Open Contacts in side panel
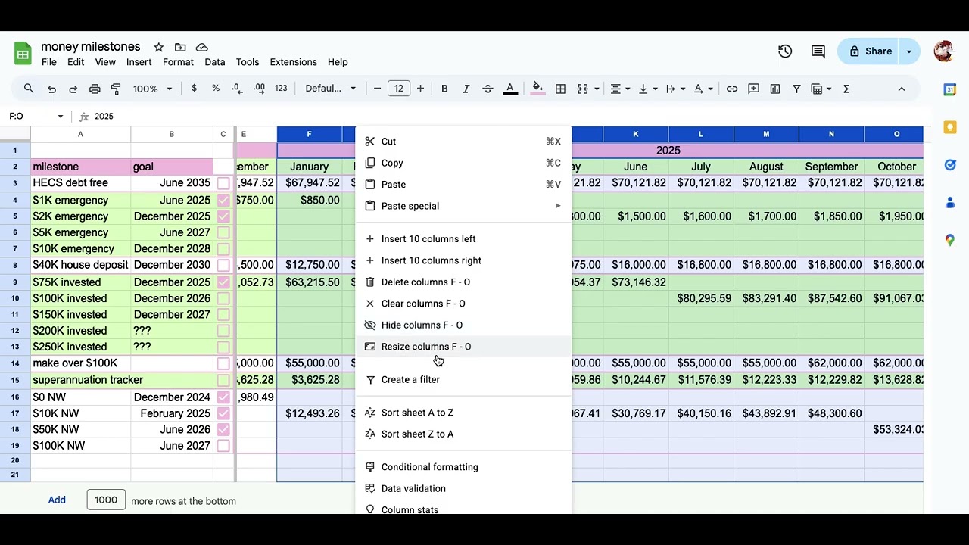 click(x=950, y=203)
